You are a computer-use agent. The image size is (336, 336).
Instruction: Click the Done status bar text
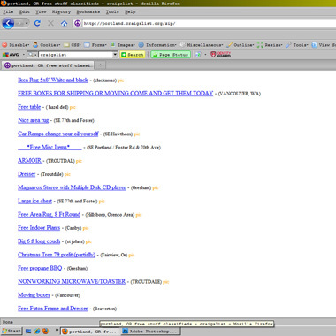pos(7,322)
